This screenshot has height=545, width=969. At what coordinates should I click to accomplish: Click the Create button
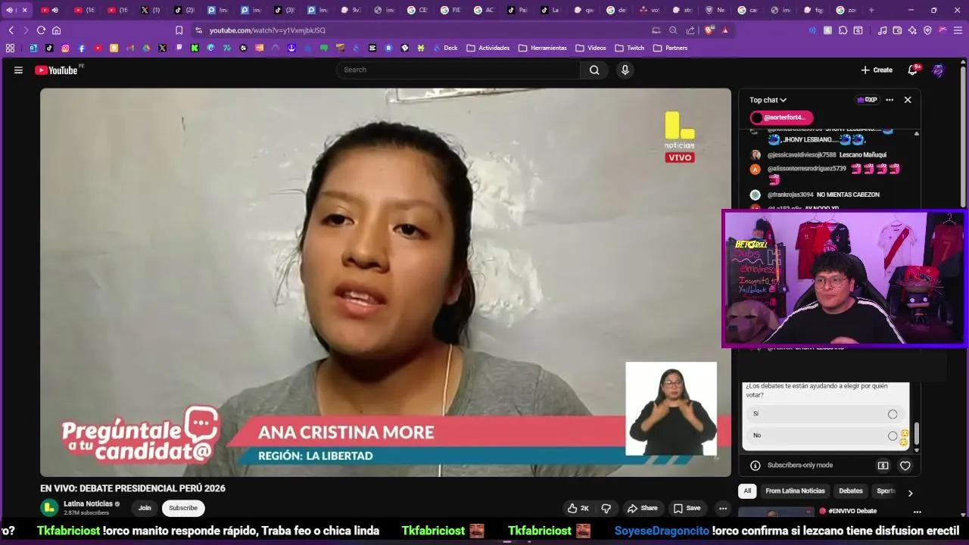[877, 70]
